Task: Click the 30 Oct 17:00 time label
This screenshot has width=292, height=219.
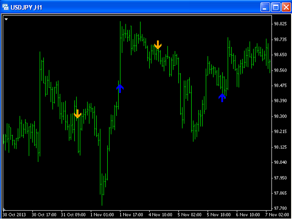Action: (44, 215)
